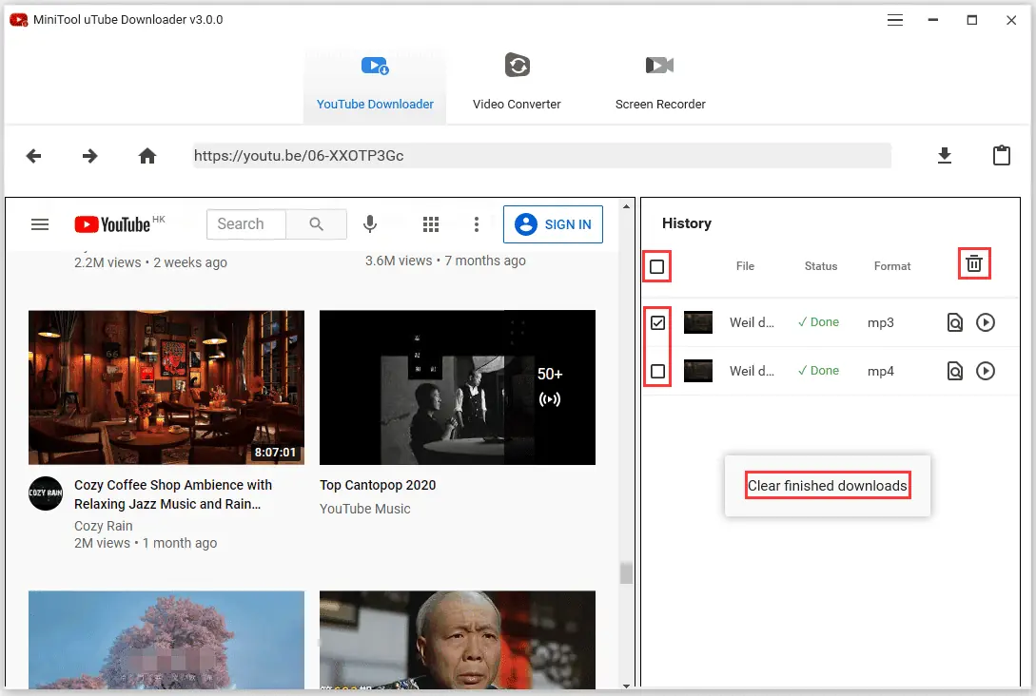The width and height of the screenshot is (1036, 696).
Task: Open the Cozy Coffee Shop video thumbnail
Action: (166, 388)
